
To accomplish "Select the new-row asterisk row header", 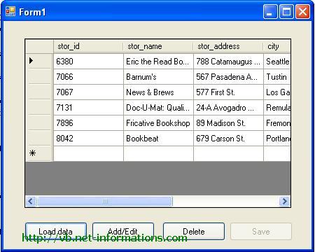I will pyautogui.click(x=39, y=153).
